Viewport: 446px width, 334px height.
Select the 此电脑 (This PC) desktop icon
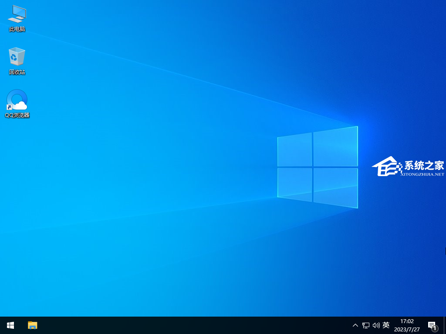tap(17, 14)
